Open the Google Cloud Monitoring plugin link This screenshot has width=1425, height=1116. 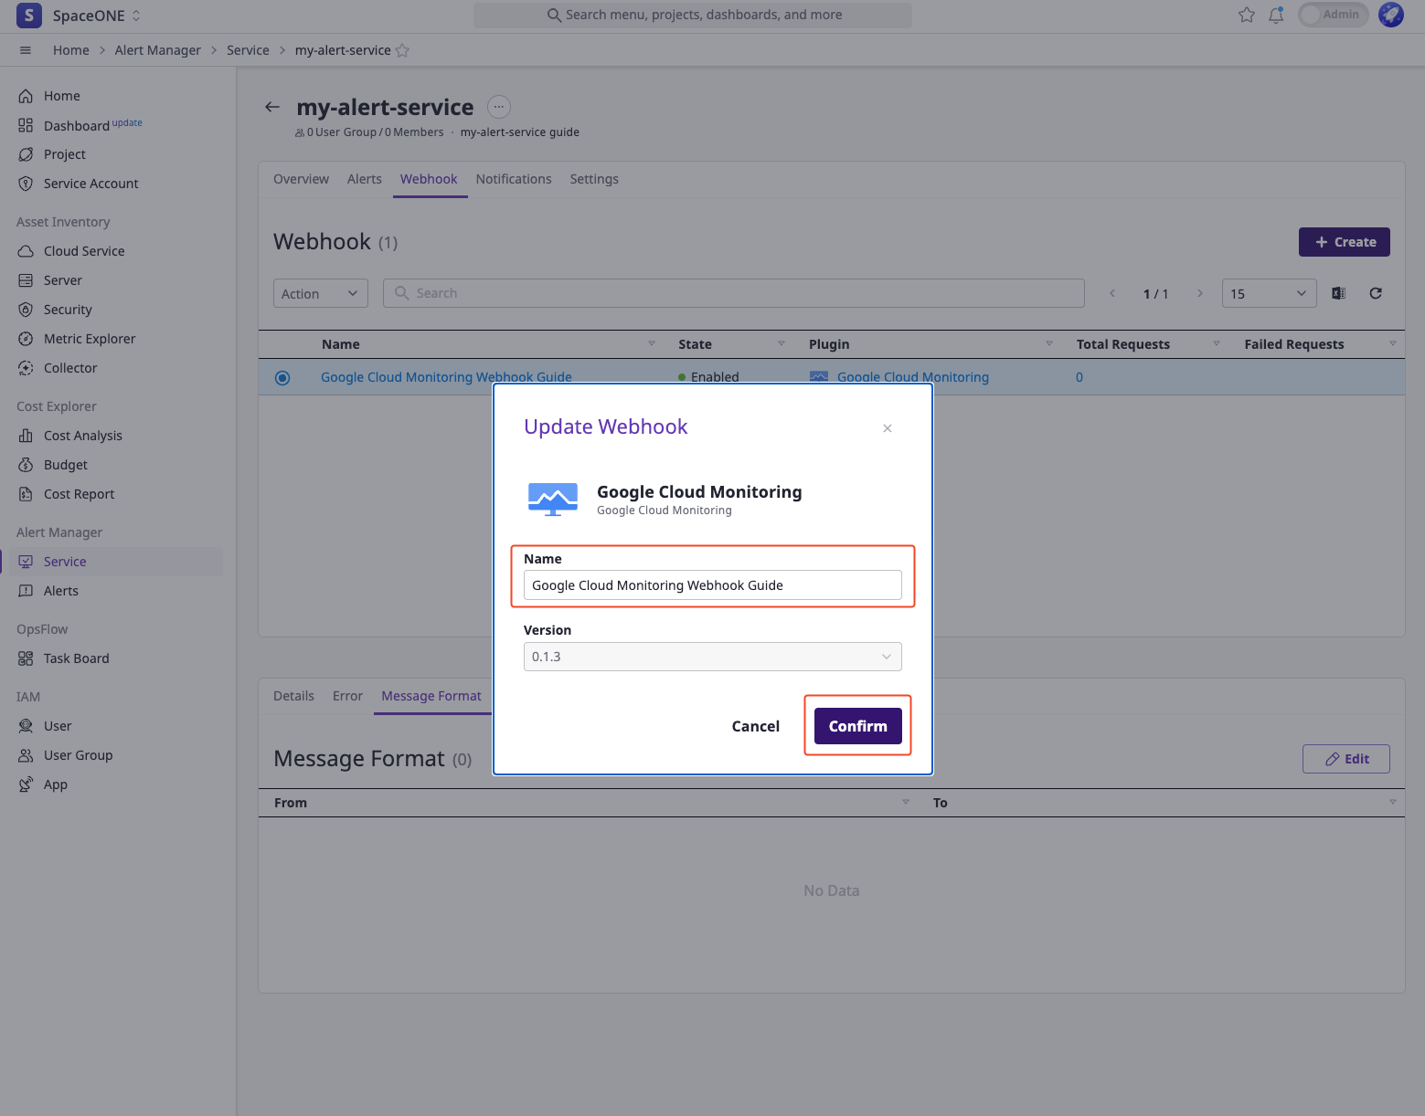tap(913, 377)
